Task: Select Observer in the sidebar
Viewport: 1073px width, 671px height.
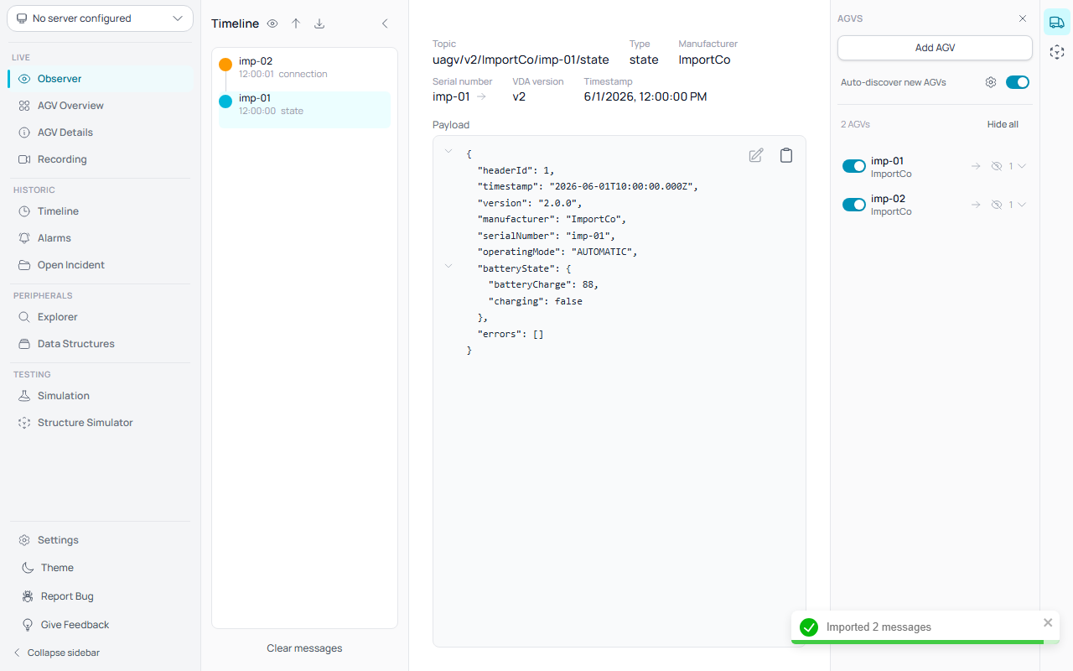Action: pyautogui.click(x=101, y=79)
